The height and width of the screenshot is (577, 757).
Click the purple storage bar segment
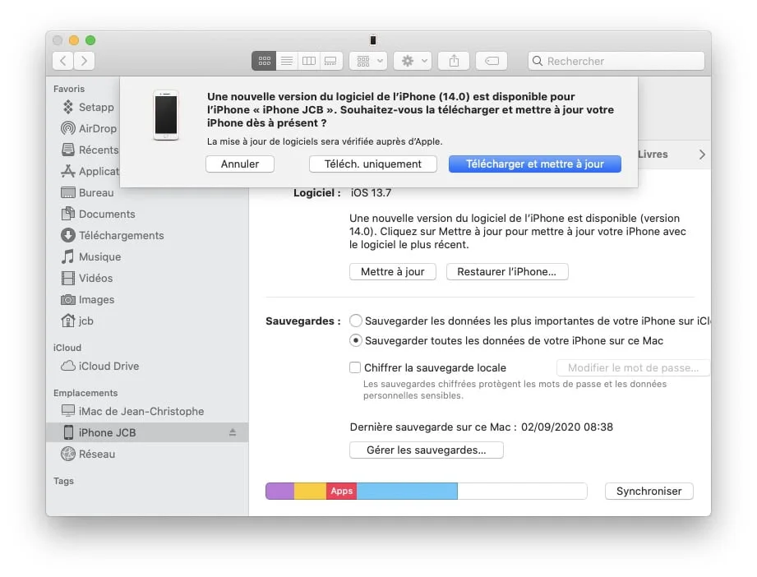(280, 491)
